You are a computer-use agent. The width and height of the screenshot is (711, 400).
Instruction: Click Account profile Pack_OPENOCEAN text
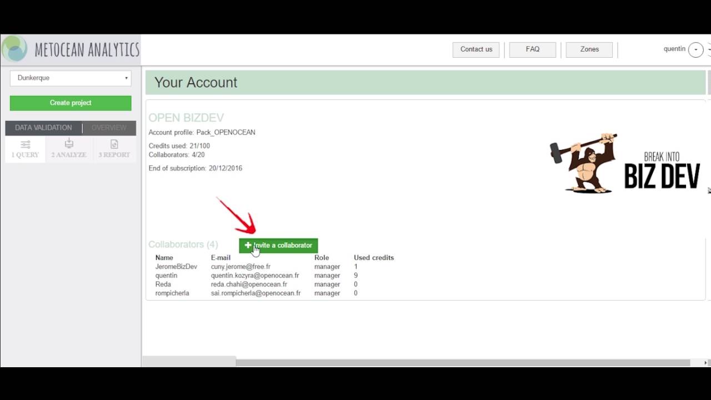(202, 133)
